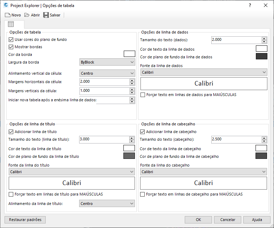Open Largura da borda ByBlock dropdown

[x=107, y=62]
